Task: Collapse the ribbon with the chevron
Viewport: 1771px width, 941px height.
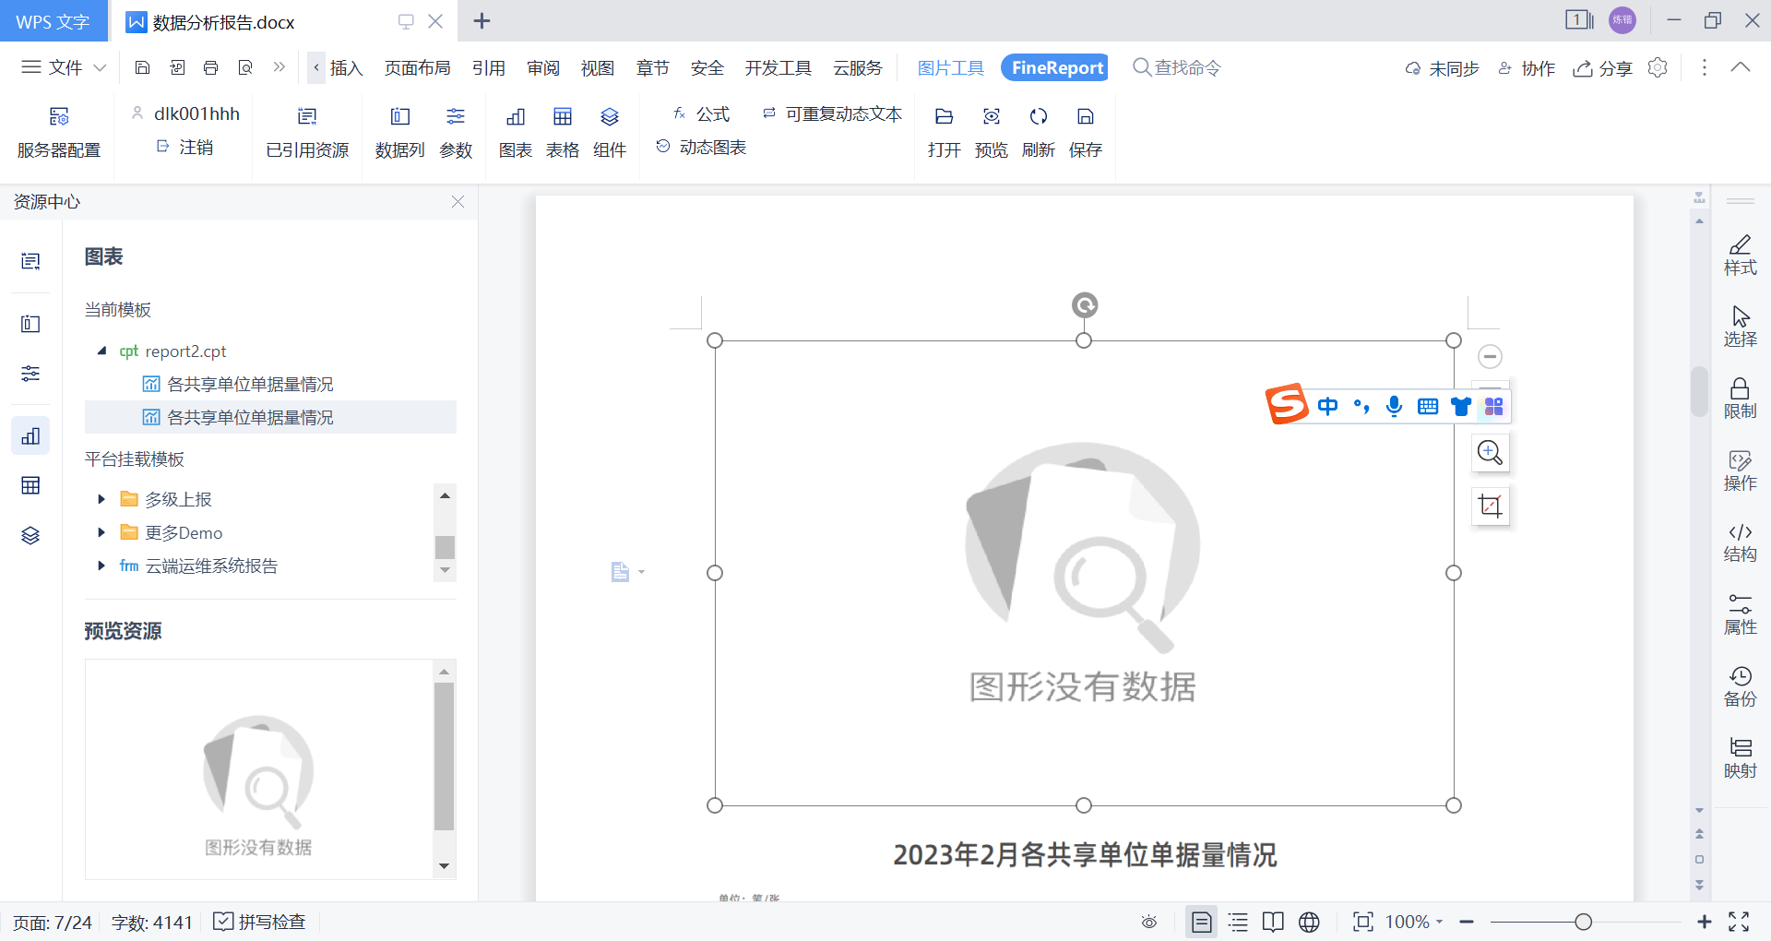Action: click(x=1741, y=67)
